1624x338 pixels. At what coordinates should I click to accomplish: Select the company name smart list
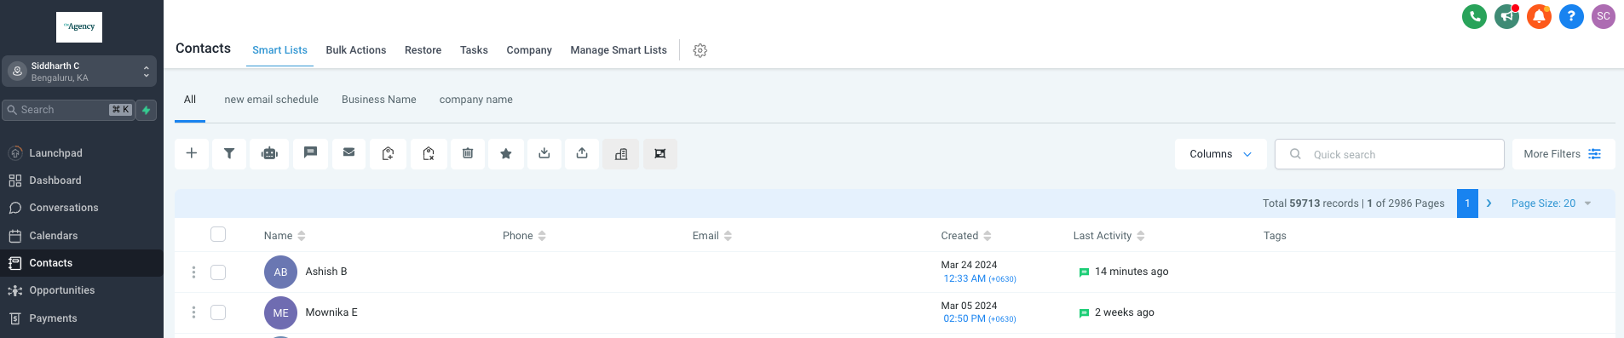pyautogui.click(x=476, y=100)
